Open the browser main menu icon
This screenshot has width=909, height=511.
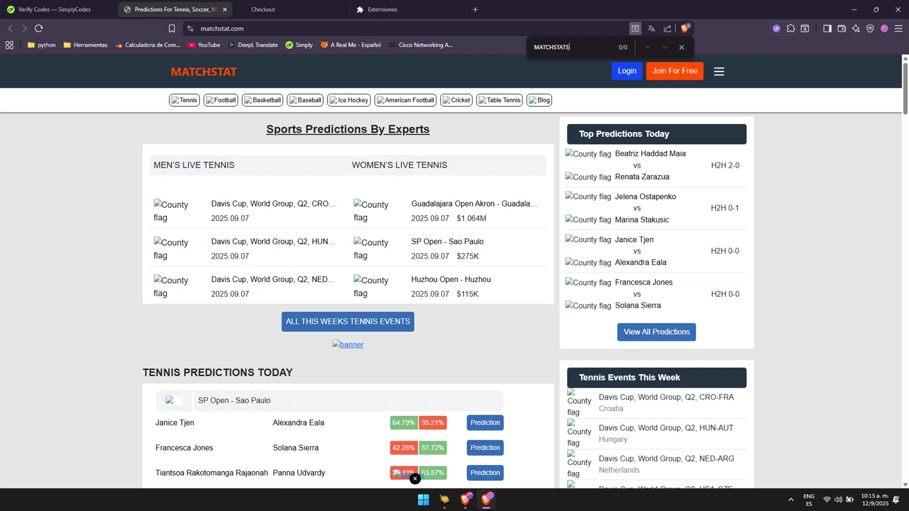[899, 28]
